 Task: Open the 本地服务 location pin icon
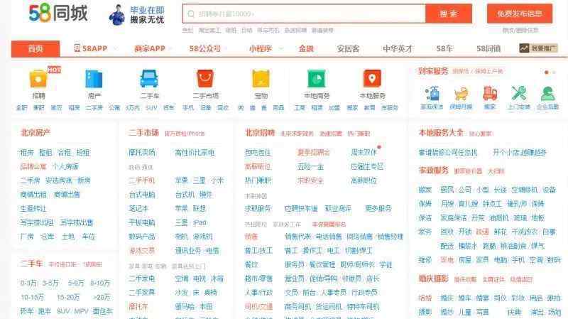372,79
